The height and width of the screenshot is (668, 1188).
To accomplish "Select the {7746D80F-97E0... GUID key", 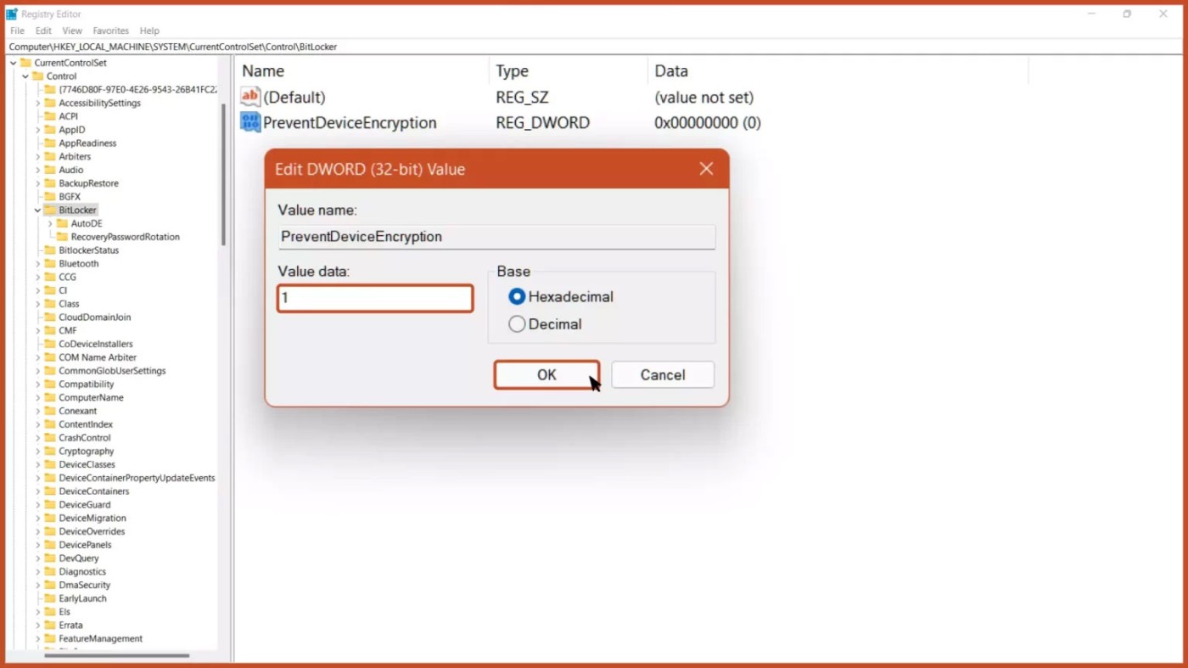I will click(x=137, y=90).
